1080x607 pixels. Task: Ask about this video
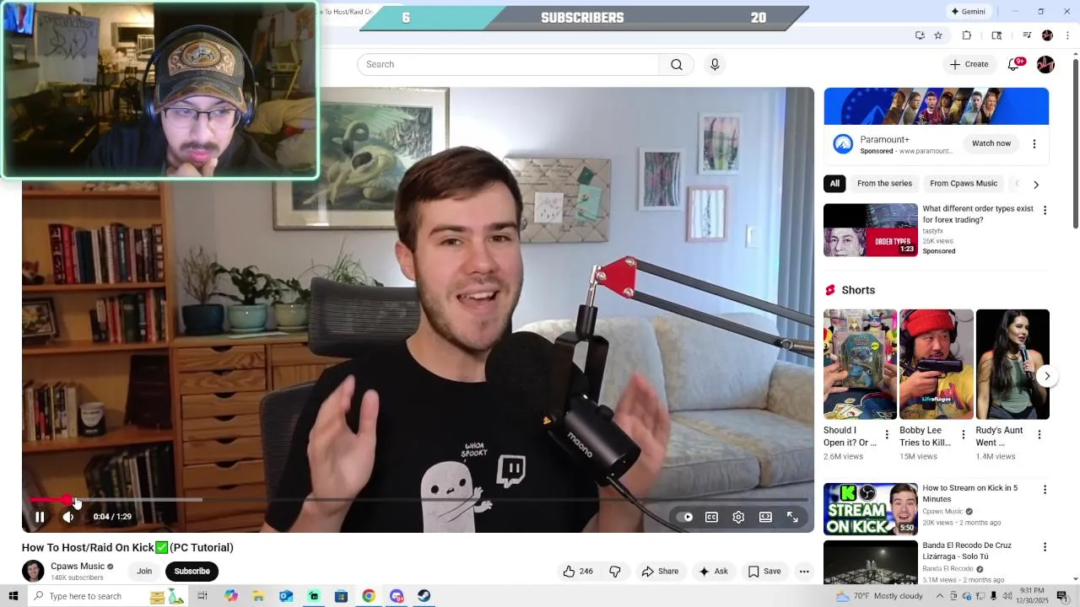pyautogui.click(x=713, y=571)
